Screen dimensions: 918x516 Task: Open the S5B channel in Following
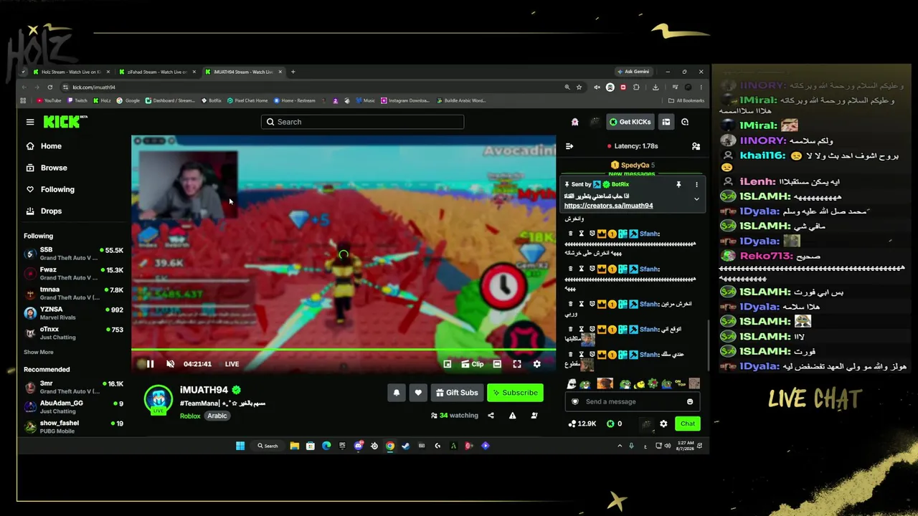point(74,254)
